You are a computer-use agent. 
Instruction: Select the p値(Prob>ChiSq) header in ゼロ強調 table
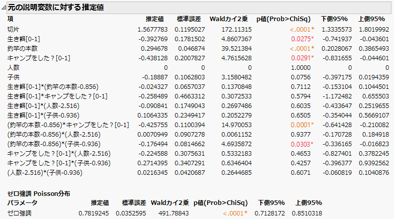pos(220,202)
